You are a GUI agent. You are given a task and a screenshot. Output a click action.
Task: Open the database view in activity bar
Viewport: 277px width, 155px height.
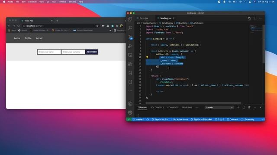(130, 82)
